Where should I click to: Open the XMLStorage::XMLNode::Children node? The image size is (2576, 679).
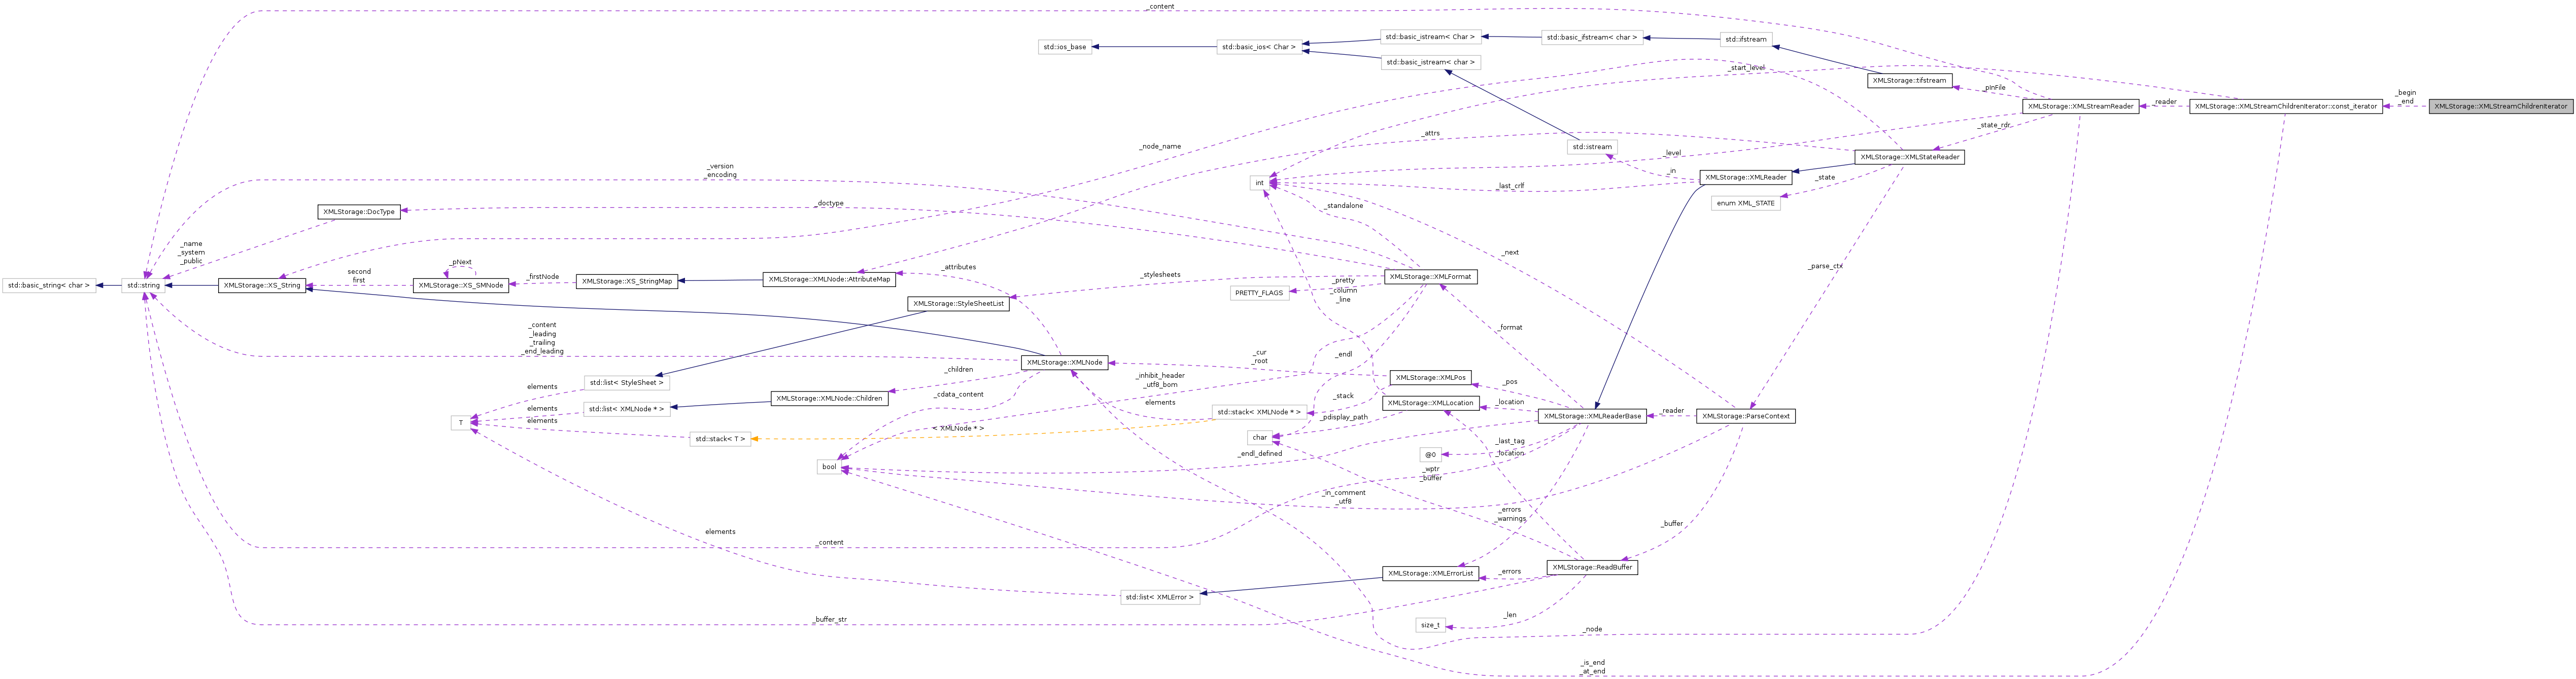click(x=829, y=399)
